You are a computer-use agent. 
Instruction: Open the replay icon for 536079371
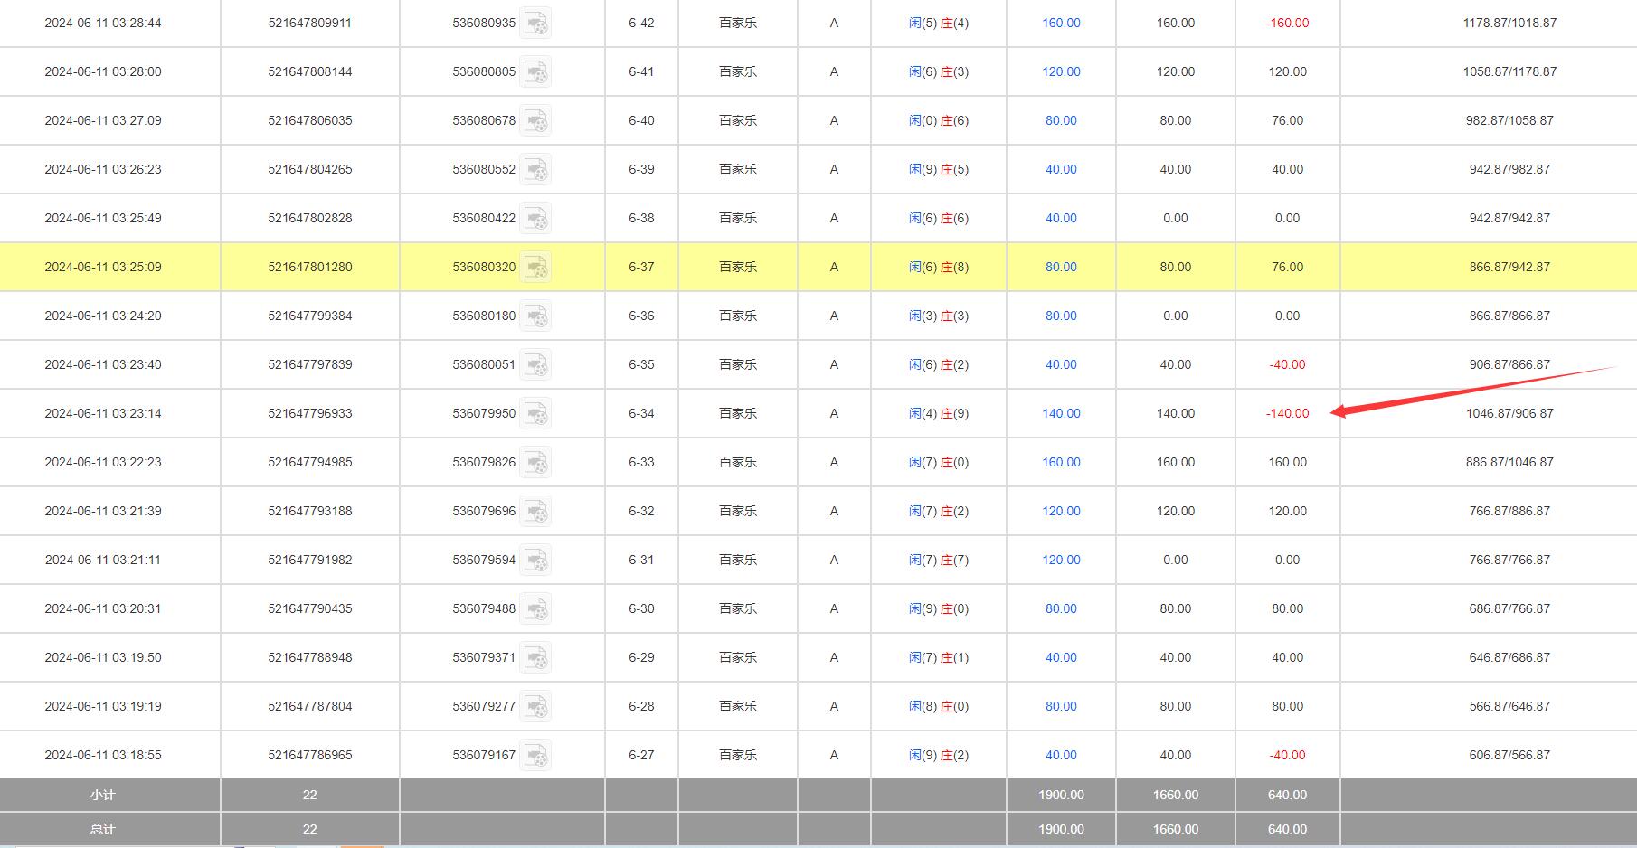[x=535, y=658]
